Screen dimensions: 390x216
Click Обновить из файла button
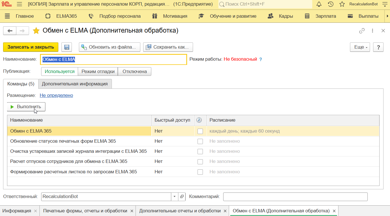coord(110,47)
